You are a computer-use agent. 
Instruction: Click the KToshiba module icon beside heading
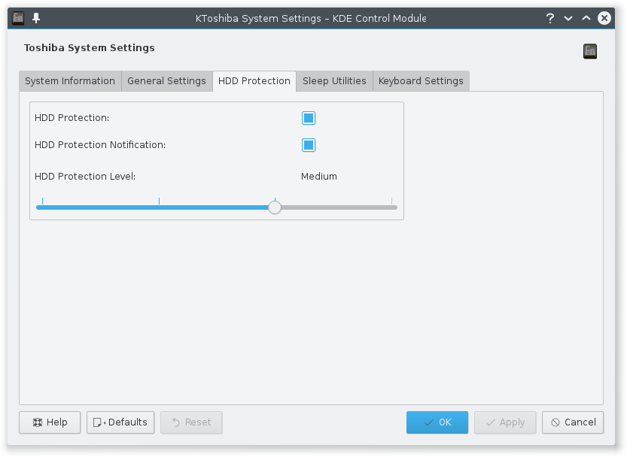(590, 51)
